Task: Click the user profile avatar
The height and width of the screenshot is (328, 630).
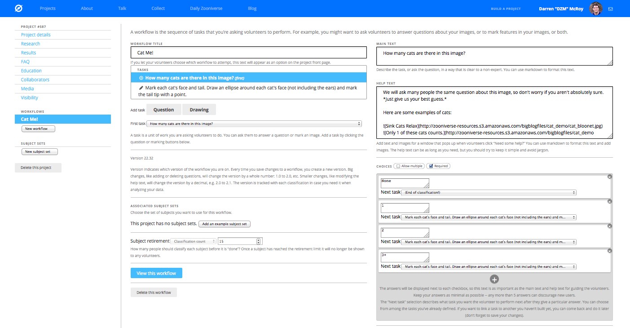Action: [595, 9]
